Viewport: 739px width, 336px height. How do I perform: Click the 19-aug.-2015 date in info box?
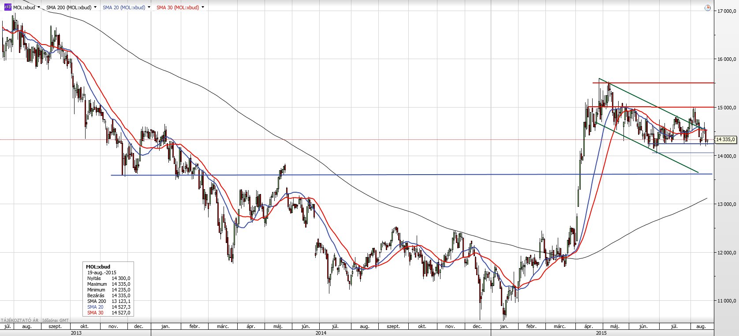pos(102,273)
